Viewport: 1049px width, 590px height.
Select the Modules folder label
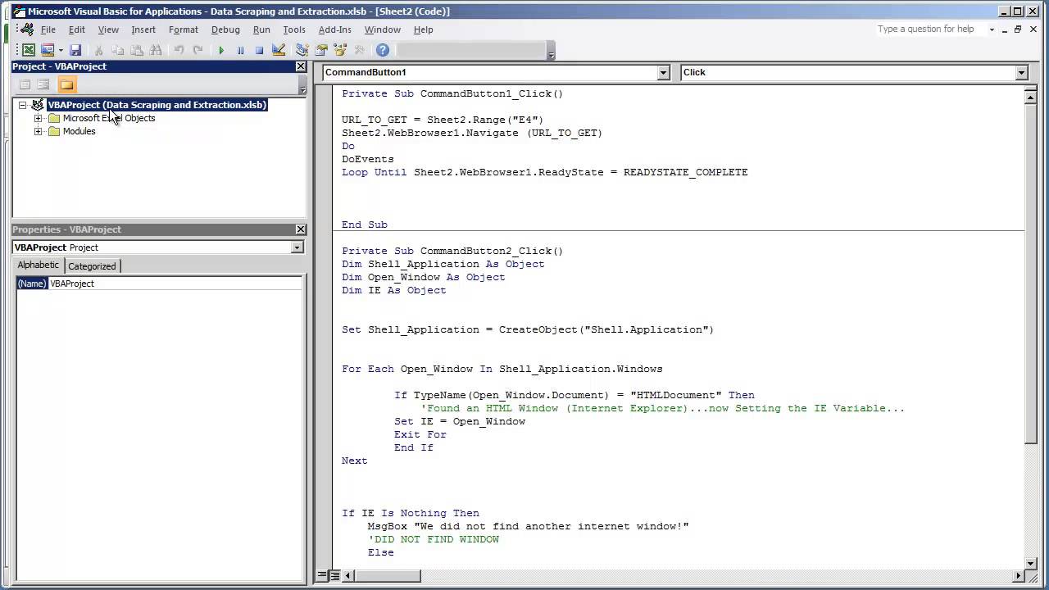pos(79,131)
